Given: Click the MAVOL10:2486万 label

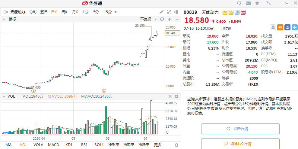Looking at the screenshot, I should pos(97,96).
